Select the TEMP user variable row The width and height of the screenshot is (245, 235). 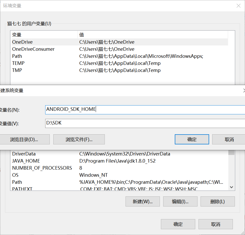(120, 63)
